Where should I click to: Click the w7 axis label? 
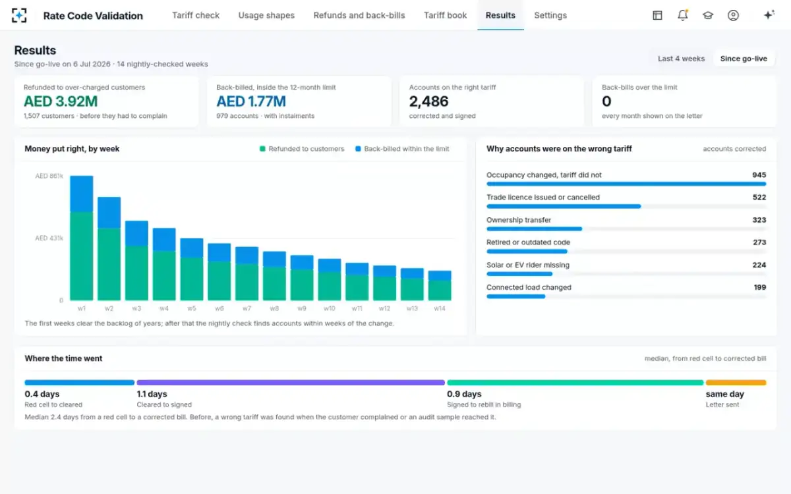point(247,308)
